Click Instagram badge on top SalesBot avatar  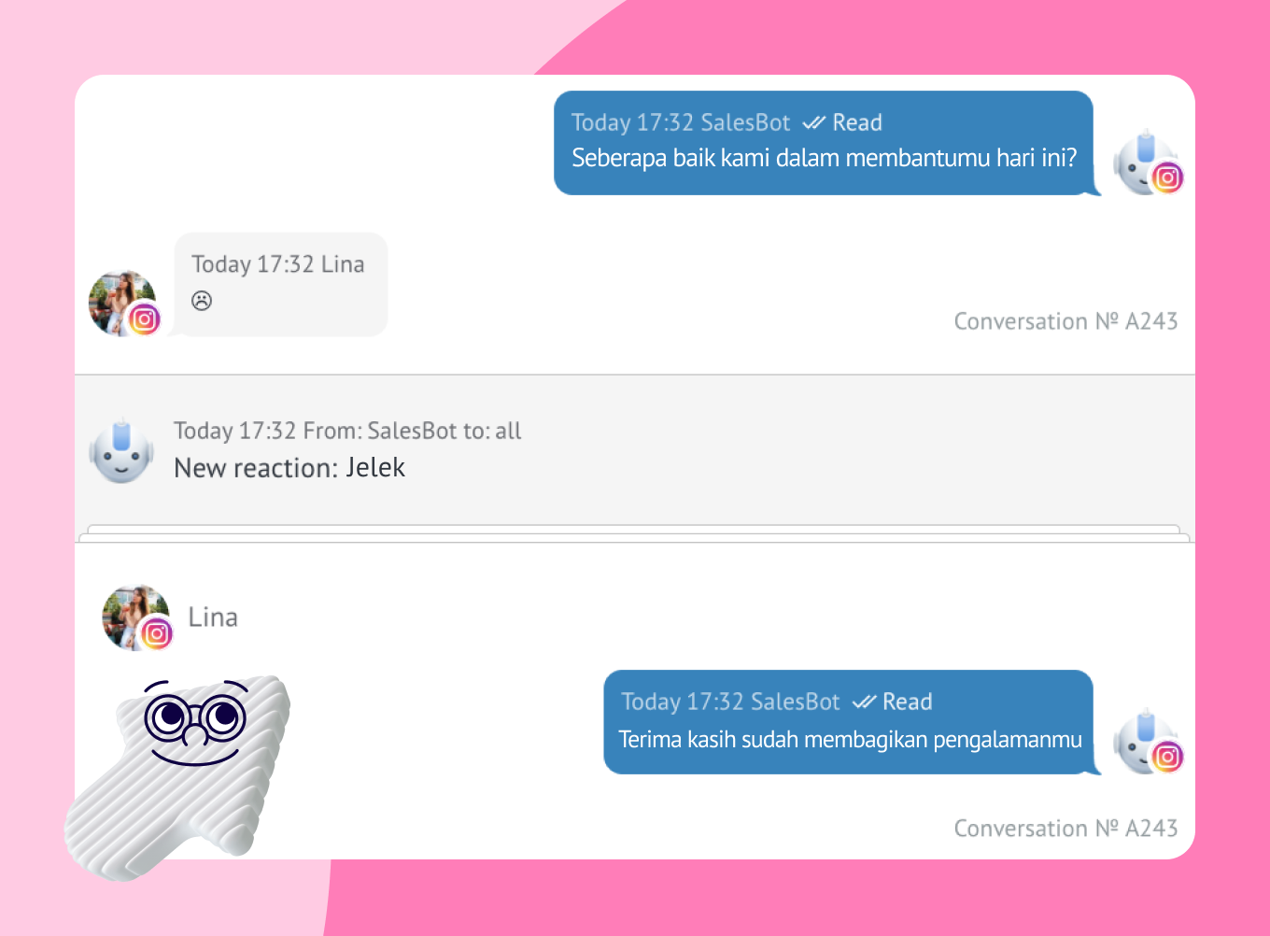pos(1167,177)
